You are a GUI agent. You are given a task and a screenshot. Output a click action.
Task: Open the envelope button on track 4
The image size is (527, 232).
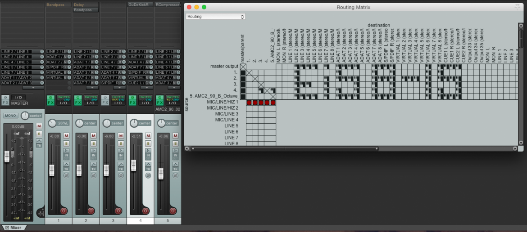148,164
